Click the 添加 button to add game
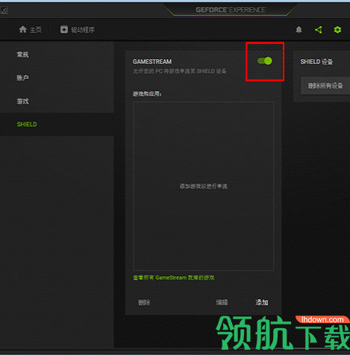Screen dimensions: 350x355 tap(262, 303)
